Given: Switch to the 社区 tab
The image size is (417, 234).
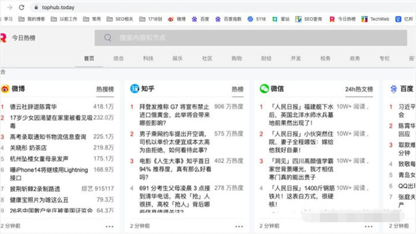Looking at the screenshot, I should pos(207,58).
